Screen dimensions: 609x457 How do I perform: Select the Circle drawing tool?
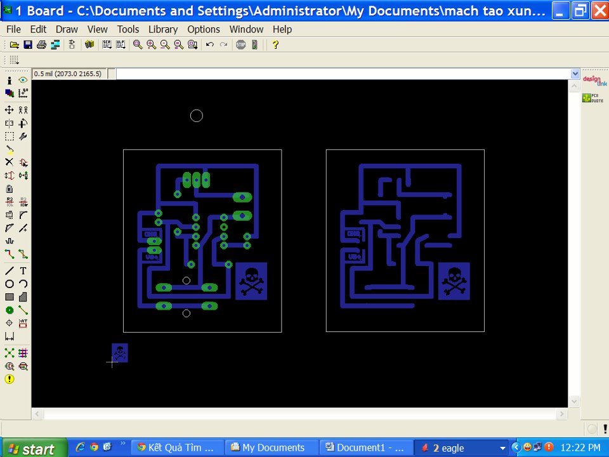point(10,284)
